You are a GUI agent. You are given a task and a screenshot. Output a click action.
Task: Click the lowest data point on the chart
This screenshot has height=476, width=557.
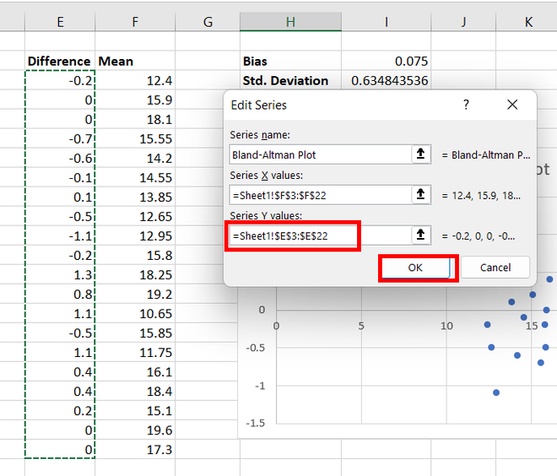(496, 392)
